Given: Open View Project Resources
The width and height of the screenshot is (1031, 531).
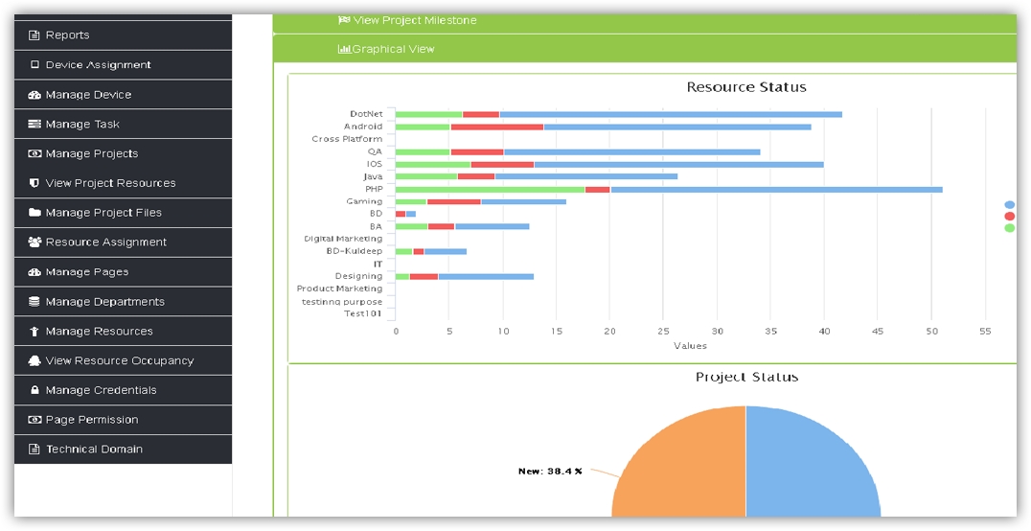Looking at the screenshot, I should (123, 183).
